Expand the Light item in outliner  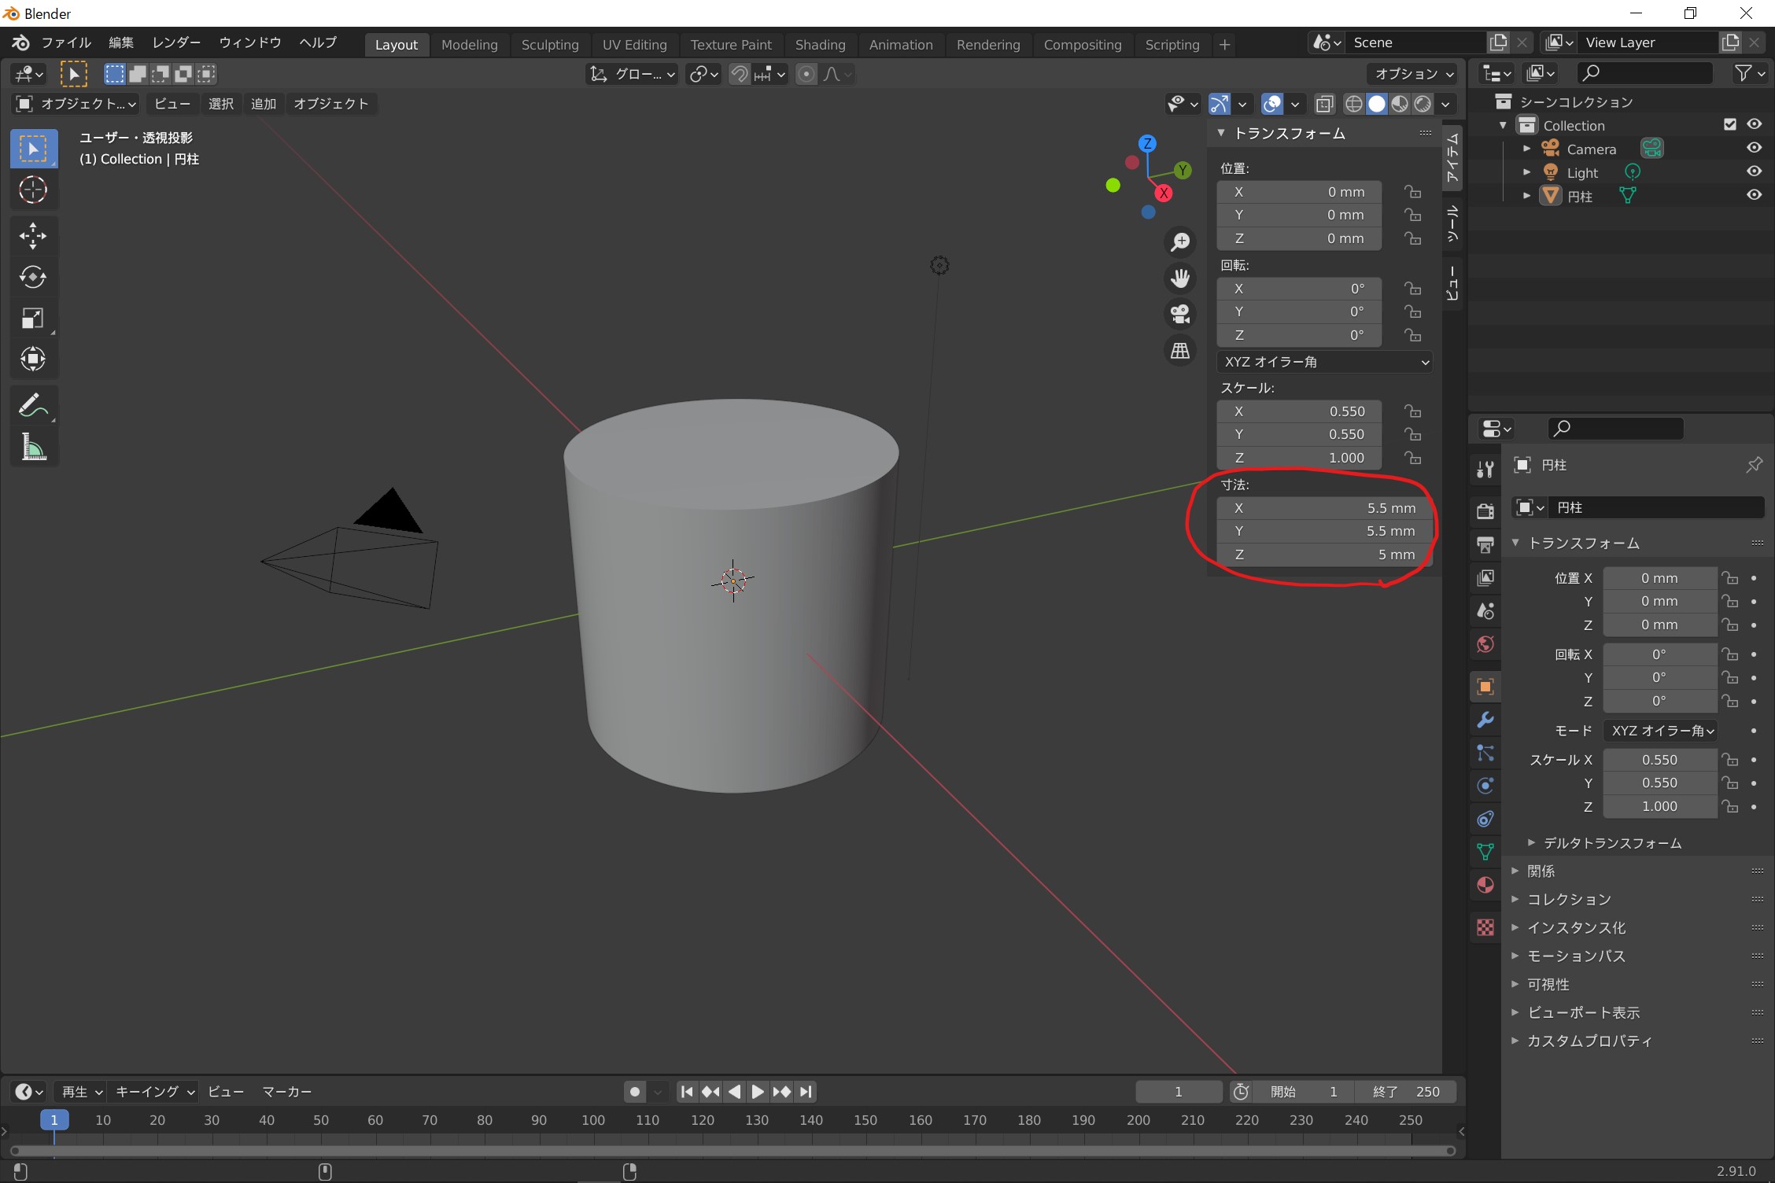[x=1526, y=172]
